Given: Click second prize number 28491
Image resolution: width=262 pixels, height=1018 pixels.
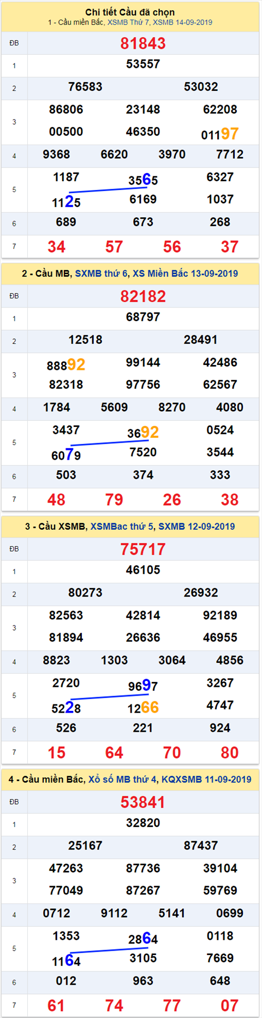Looking at the screenshot, I should 201,339.
